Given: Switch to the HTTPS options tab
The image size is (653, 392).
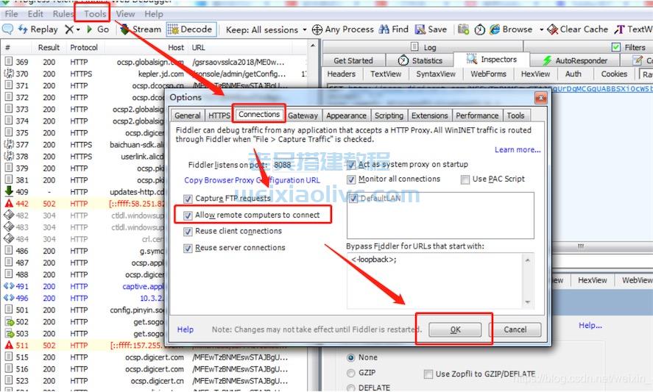Looking at the screenshot, I should [219, 115].
